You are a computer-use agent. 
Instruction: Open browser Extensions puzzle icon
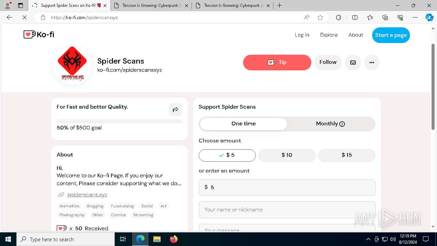tap(338, 17)
